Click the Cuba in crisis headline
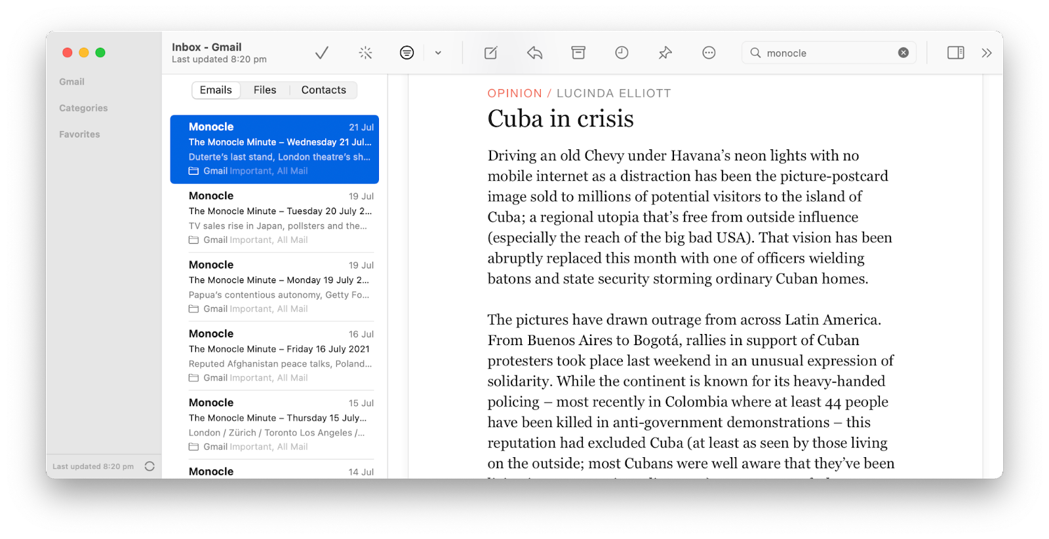Viewport: 1049px width, 539px height. click(x=561, y=119)
